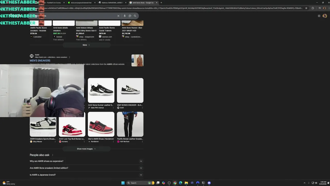Image resolution: width=330 pixels, height=186 pixels.
Task: Open Men's AMIRI Shoes Nordstrom image
Action: point(101,124)
